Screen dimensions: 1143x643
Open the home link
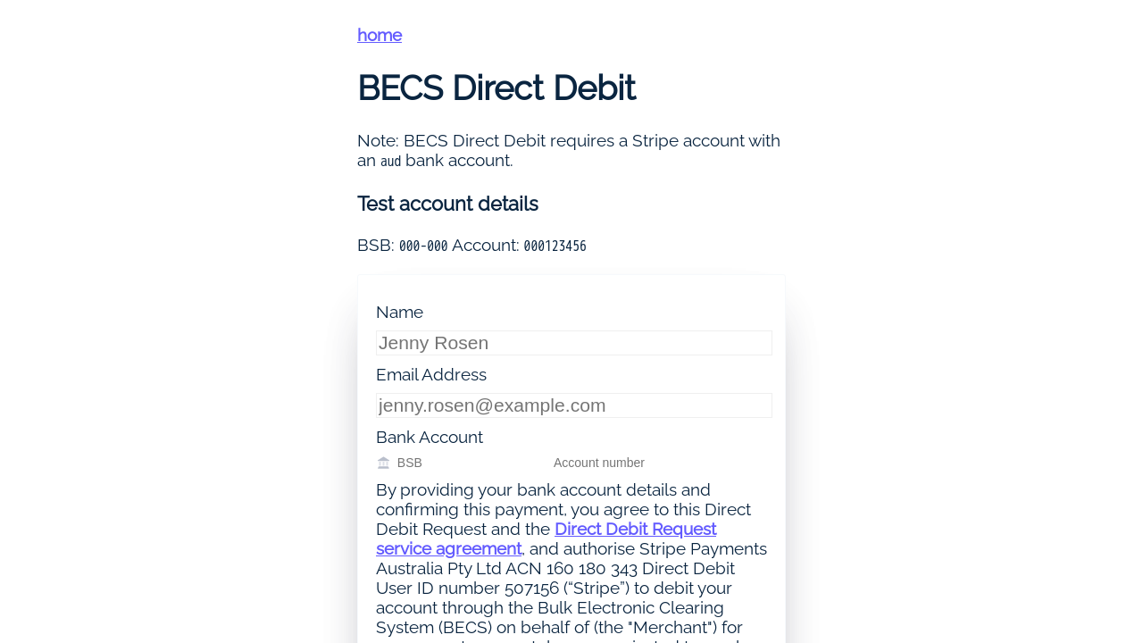coord(380,35)
